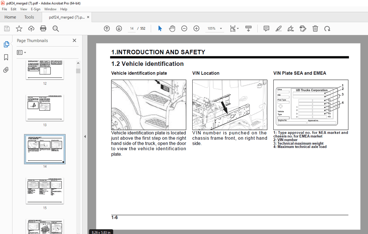The image size is (368, 234).
Task: Toggle the Bookmarks panel
Action: click(x=6, y=57)
